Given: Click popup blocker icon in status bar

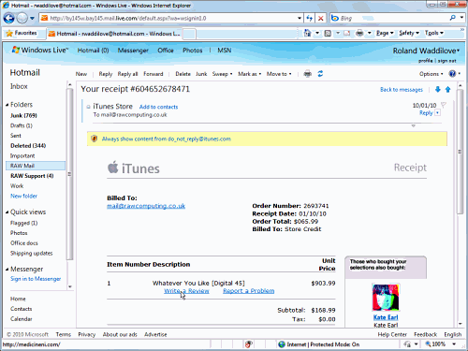Looking at the screenshot, I should point(249,344).
